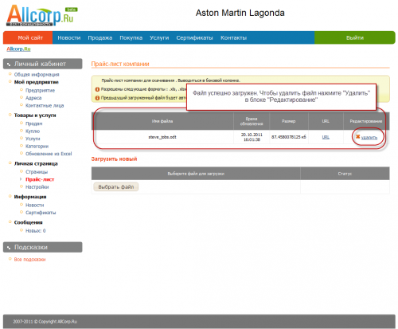Open Сертификаты under Информация in sidebar

click(41, 213)
